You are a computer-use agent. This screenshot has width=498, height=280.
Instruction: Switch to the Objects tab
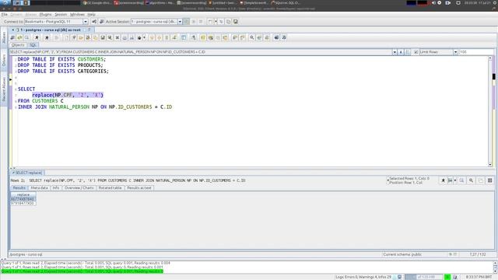tap(18, 45)
